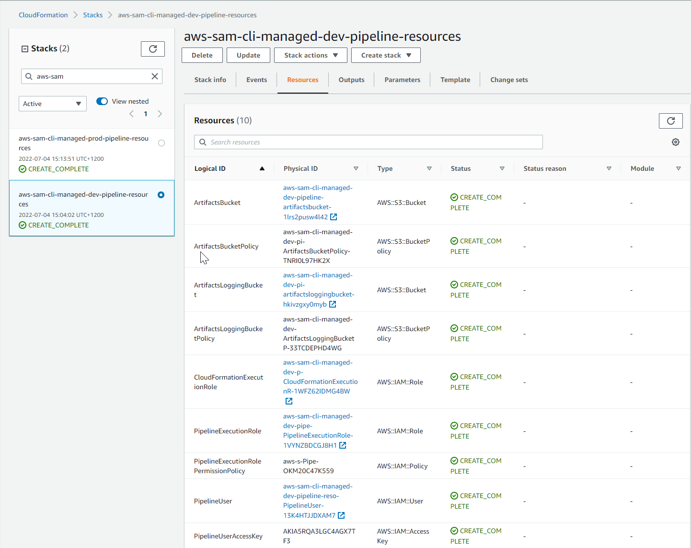Open the artifactsloggingbucket physical ID link

pos(319,289)
